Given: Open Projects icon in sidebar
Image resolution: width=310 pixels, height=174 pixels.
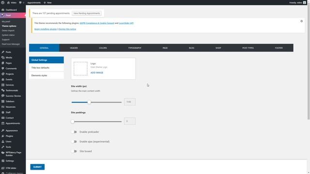Looking at the screenshot, I should pos(3,74).
